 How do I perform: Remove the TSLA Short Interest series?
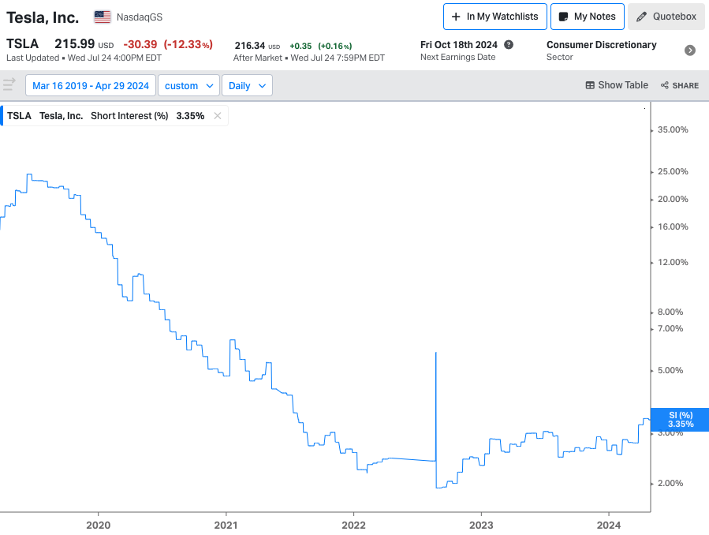coord(218,116)
